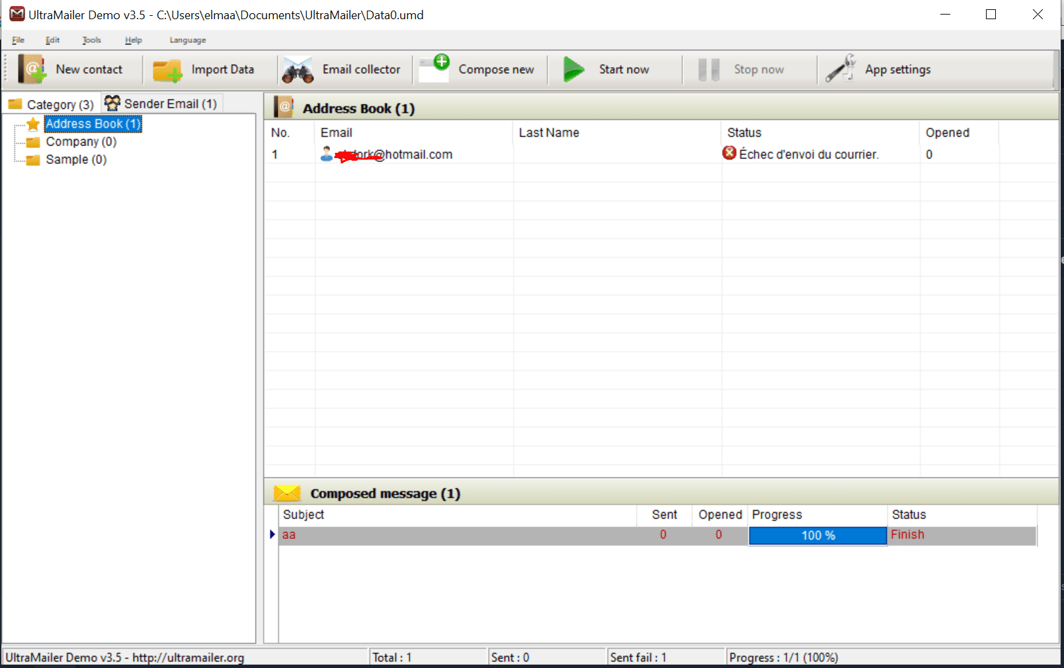1064x668 pixels.
Task: Click the Stop now button label
Action: click(x=759, y=69)
